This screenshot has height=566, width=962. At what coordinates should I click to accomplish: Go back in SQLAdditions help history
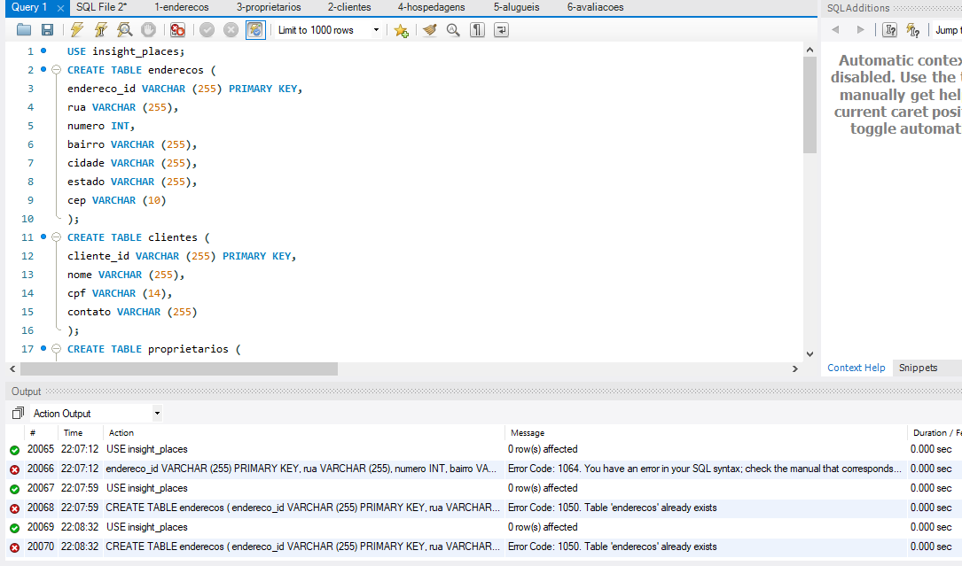(835, 30)
